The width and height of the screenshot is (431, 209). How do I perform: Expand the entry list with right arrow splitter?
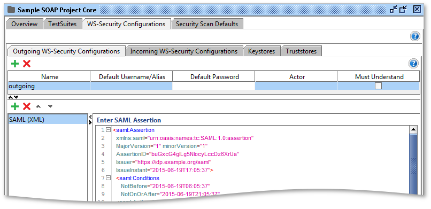pos(90,122)
